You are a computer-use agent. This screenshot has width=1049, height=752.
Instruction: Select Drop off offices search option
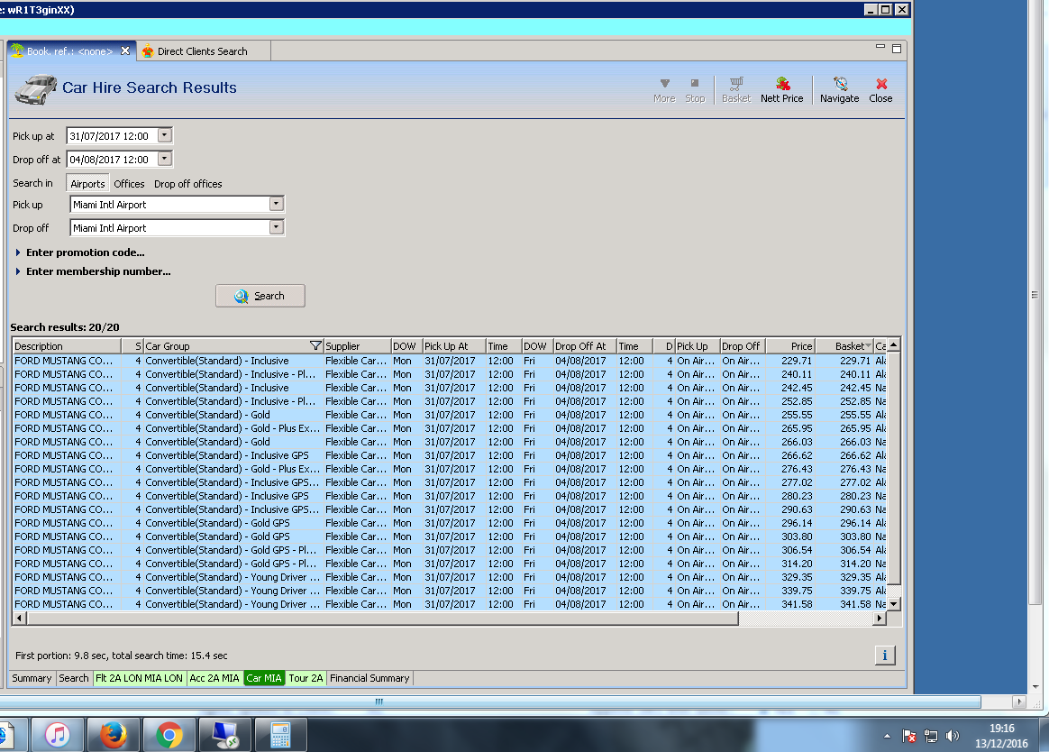pos(188,183)
